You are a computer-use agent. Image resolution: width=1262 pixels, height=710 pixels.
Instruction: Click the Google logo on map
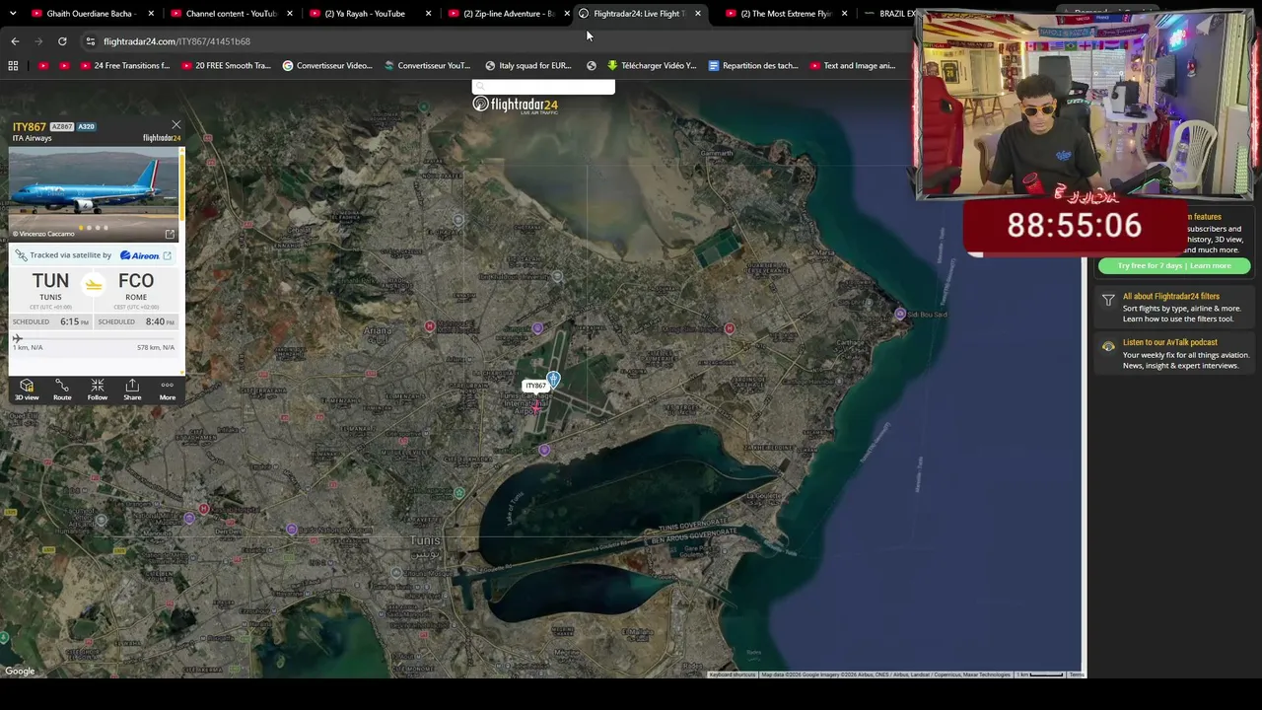point(20,672)
